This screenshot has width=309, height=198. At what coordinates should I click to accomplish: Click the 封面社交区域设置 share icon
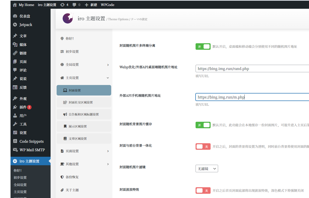coord(65,102)
